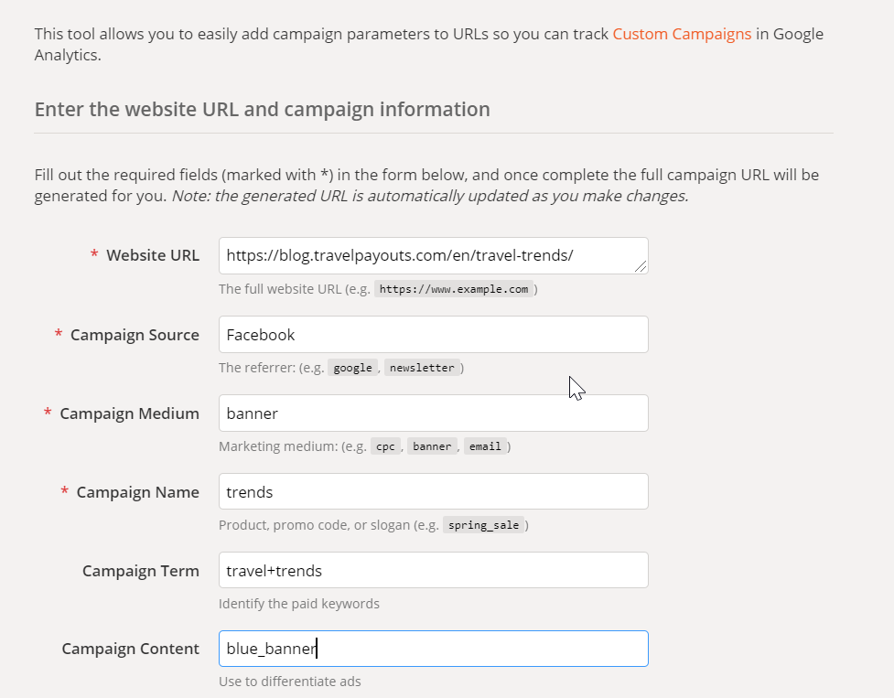Click the Campaign Source label
The height and width of the screenshot is (698, 894).
point(135,335)
